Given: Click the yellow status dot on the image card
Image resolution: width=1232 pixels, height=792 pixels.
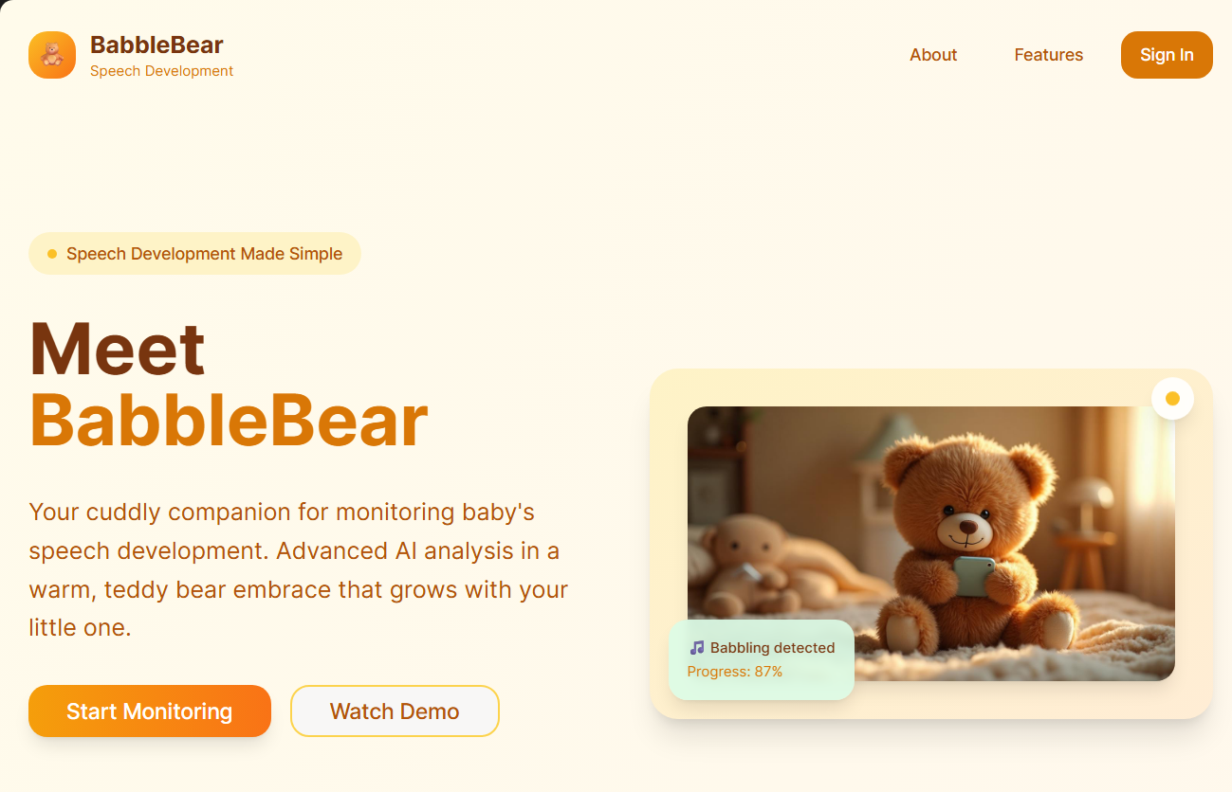Looking at the screenshot, I should click(1172, 399).
